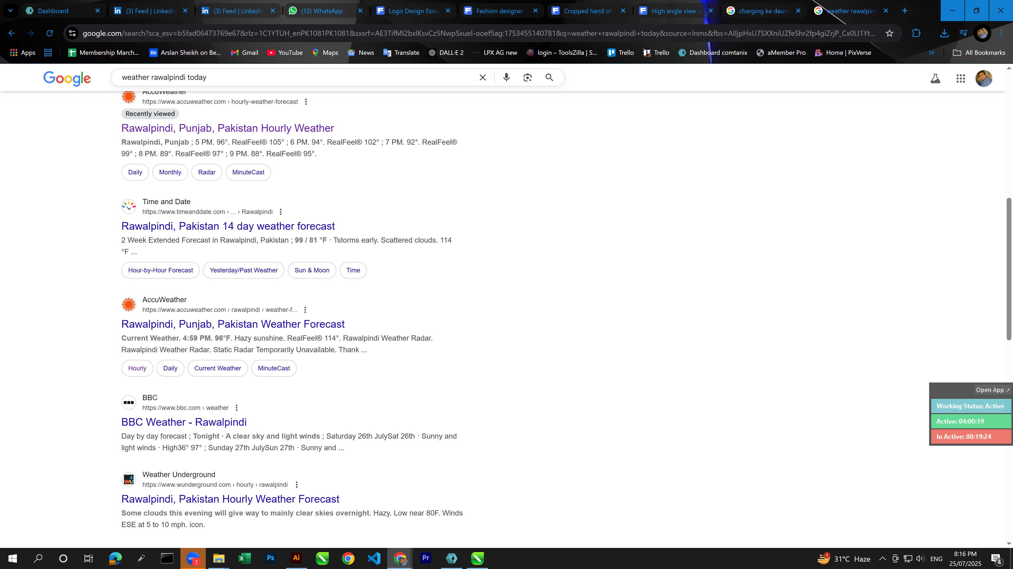
Task: Click the Yesterday/Past Weather chip
Action: coord(244,271)
